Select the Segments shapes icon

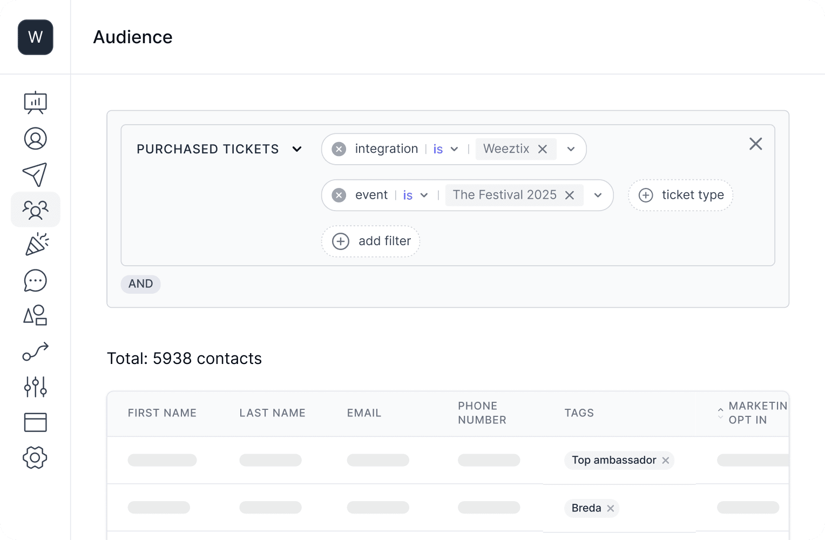36,316
